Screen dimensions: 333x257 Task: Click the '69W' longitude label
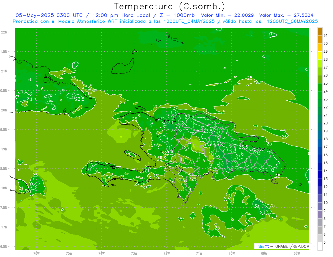coord(264,253)
